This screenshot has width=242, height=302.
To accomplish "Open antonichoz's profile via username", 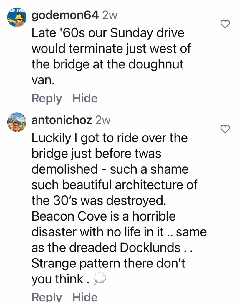I will (x=61, y=120).
